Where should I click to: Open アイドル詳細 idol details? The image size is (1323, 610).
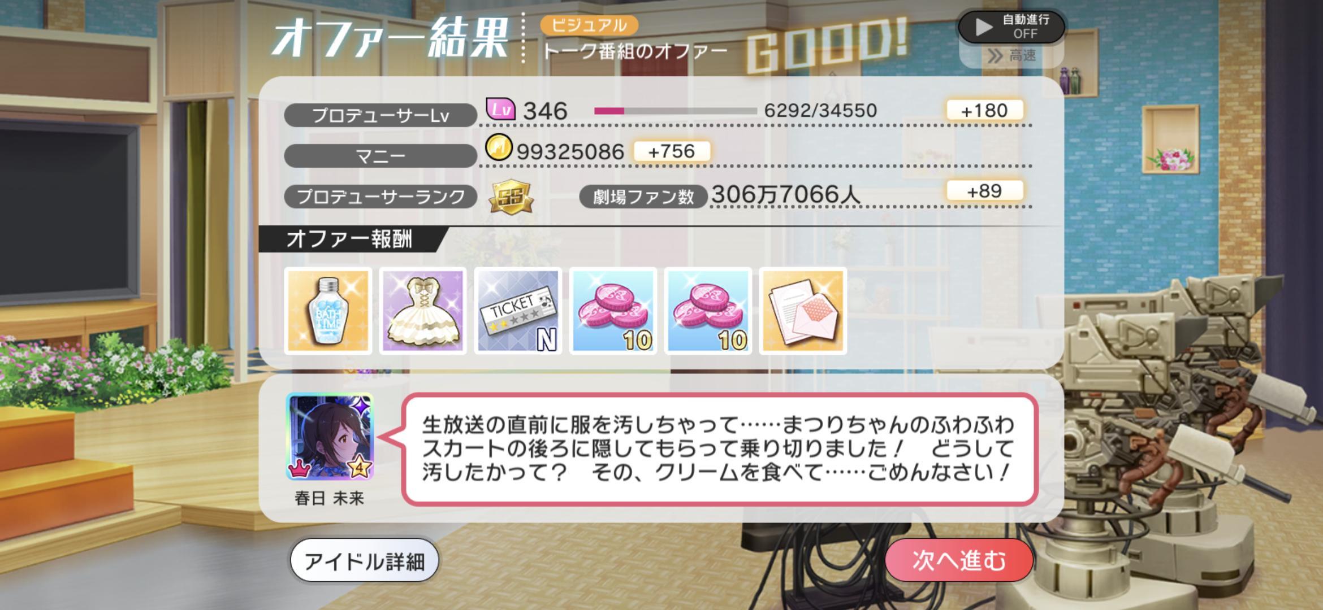(x=364, y=561)
